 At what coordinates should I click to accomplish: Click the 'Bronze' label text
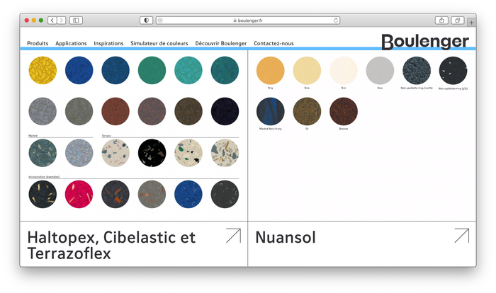coord(344,129)
